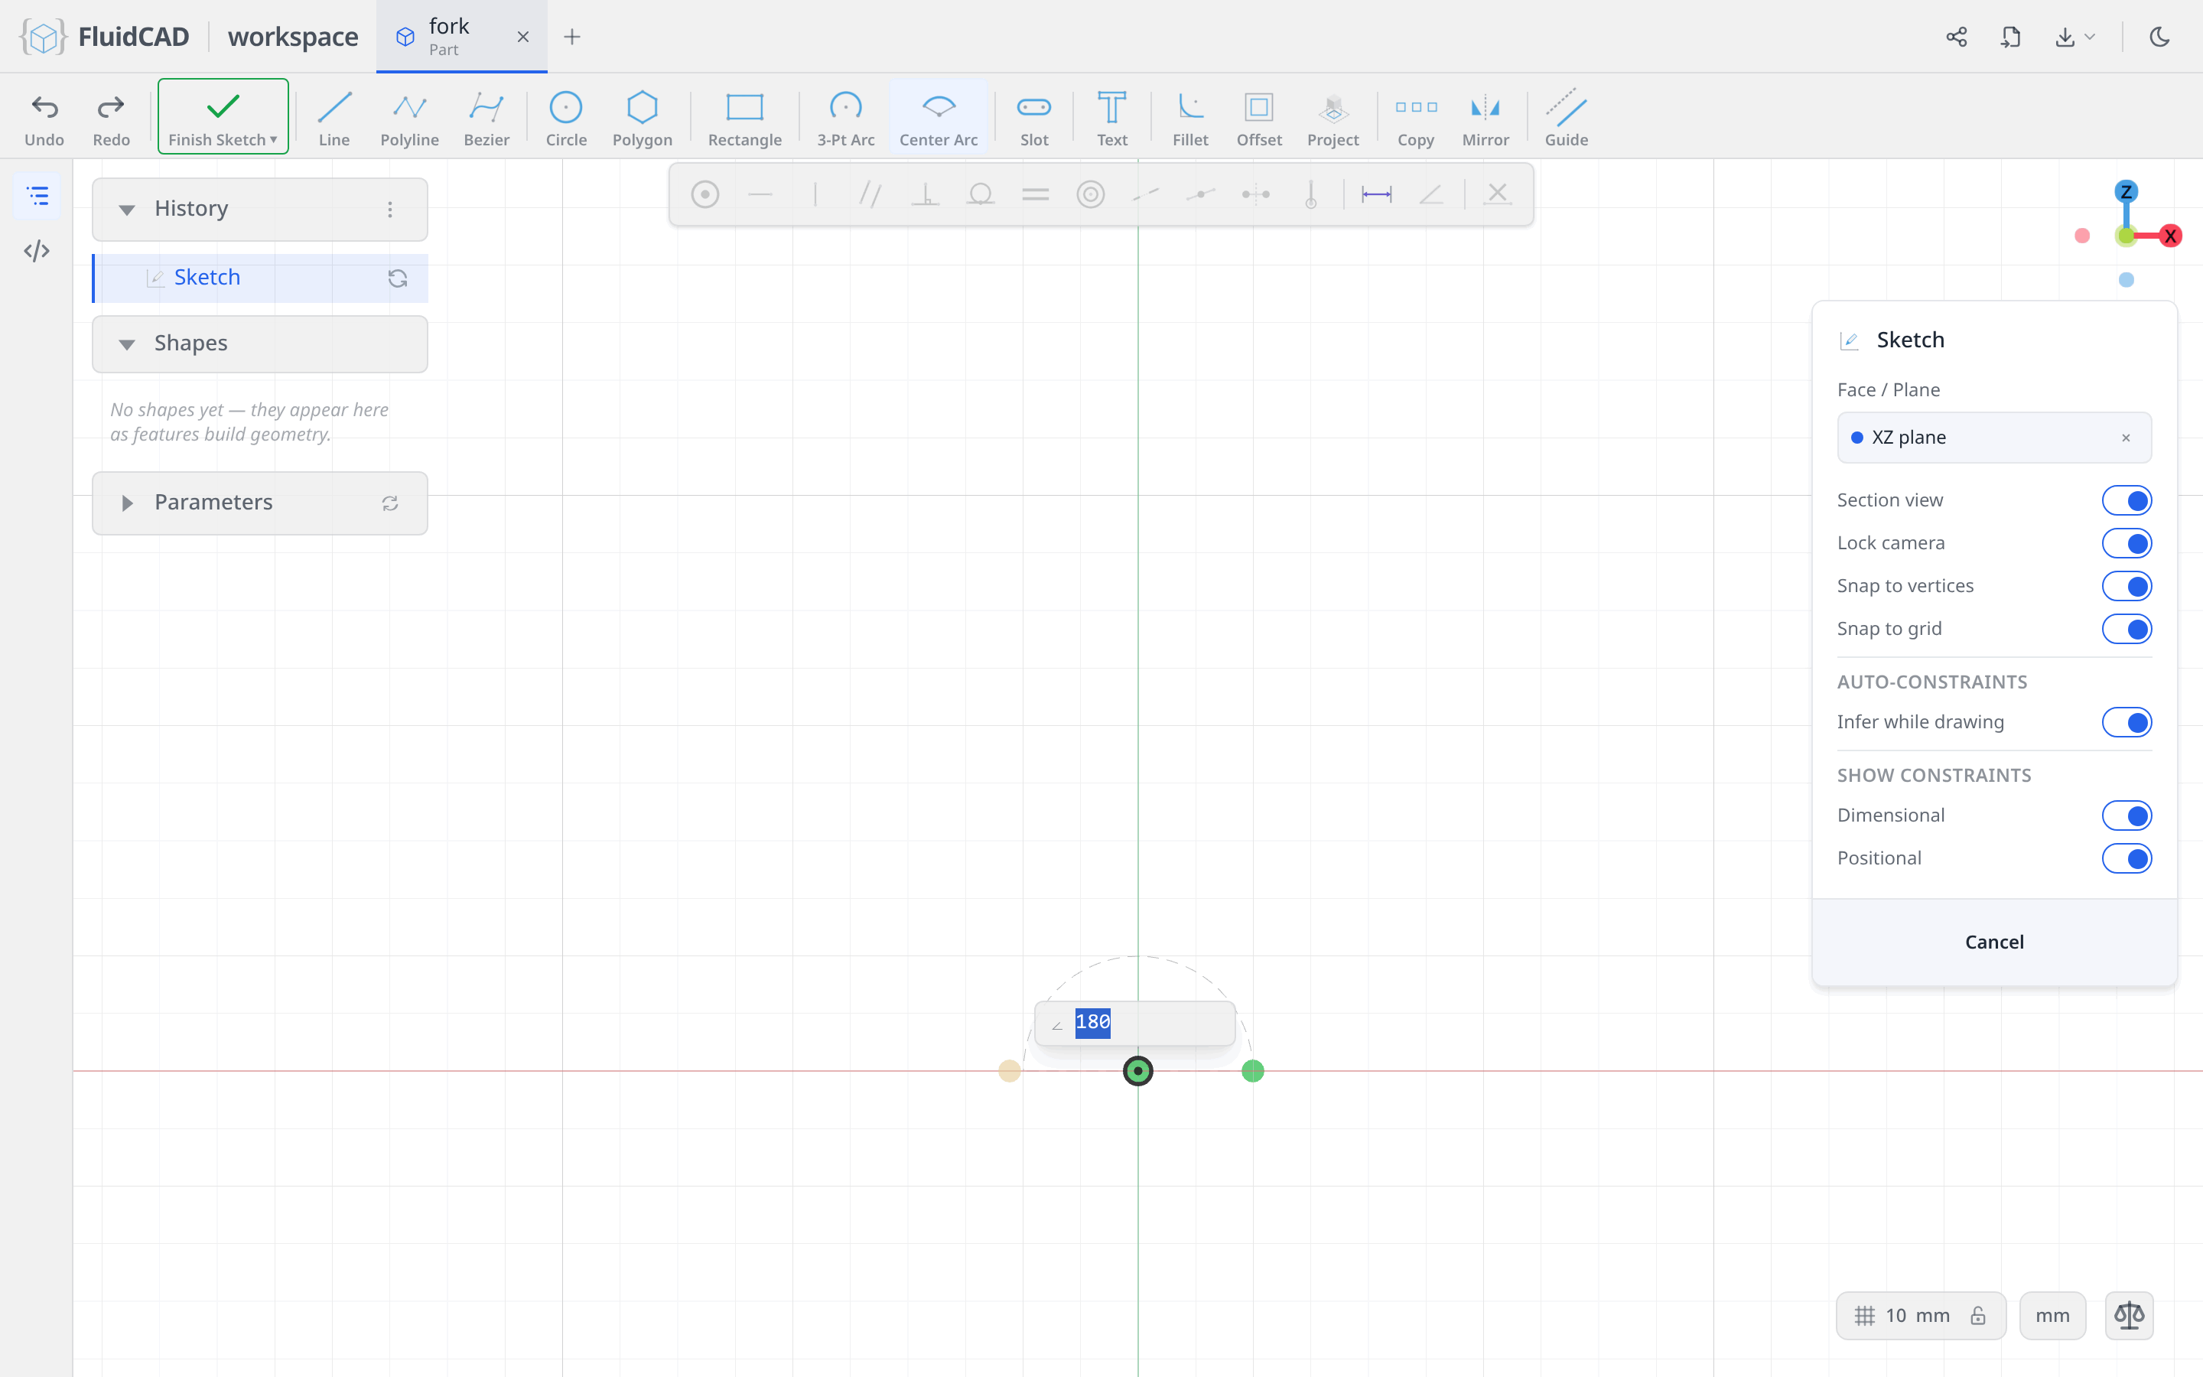Viewport: 2203px width, 1377px height.
Task: Select the Sketch history item
Action: click(x=260, y=278)
